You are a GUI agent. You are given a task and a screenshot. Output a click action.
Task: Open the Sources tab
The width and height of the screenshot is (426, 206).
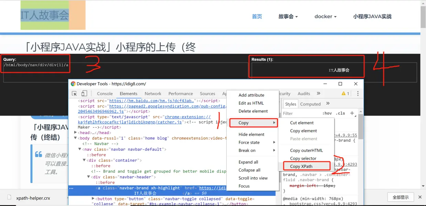[208, 94]
